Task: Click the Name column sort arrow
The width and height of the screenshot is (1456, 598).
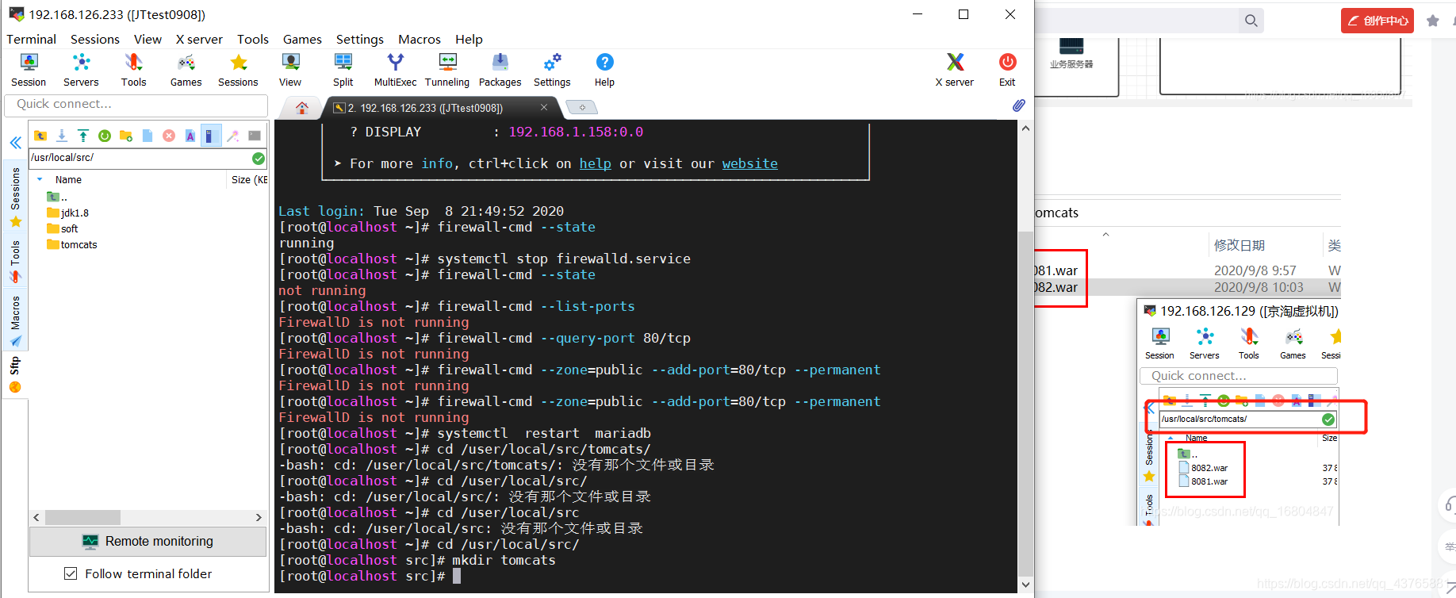Action: point(40,179)
